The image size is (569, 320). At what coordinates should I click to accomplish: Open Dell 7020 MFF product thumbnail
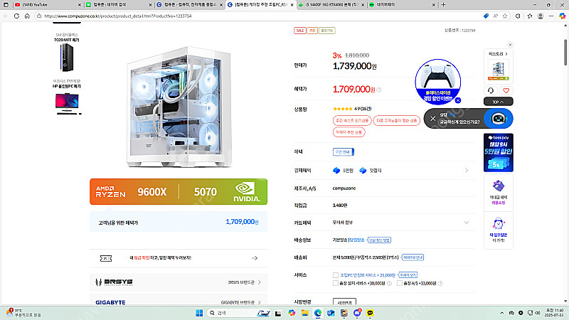66,58
